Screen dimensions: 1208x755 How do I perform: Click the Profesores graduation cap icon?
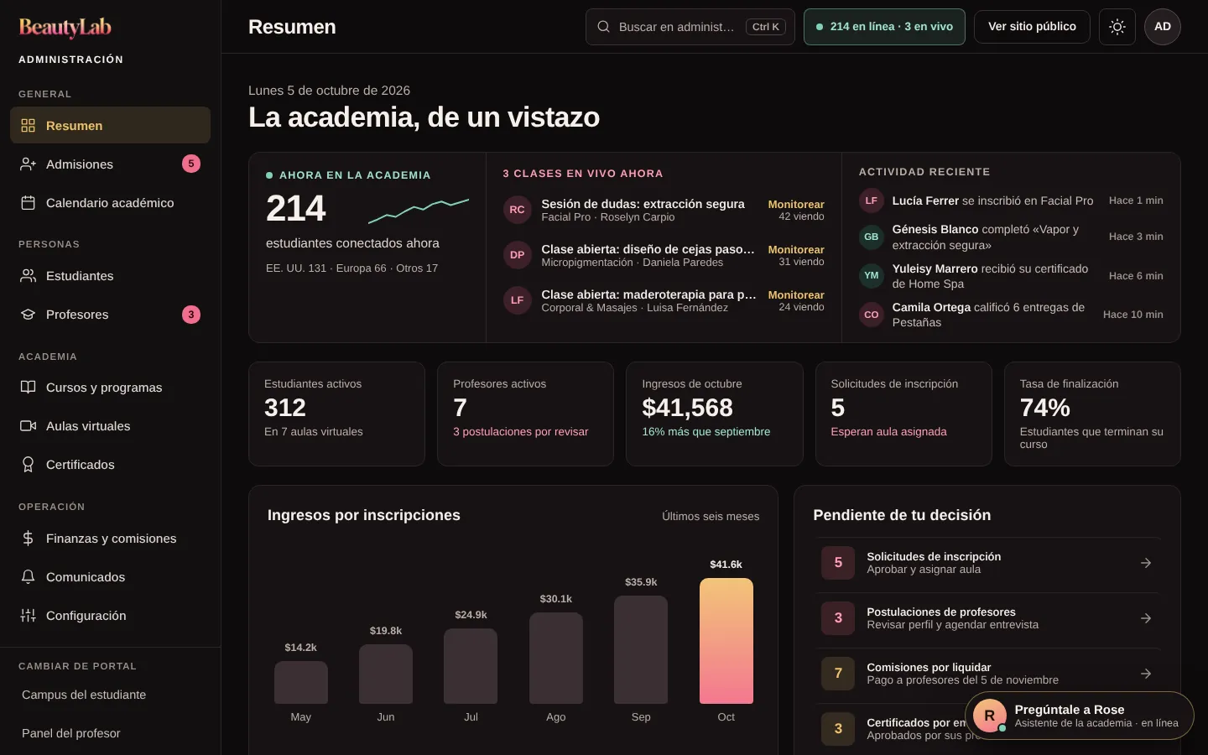tap(28, 315)
